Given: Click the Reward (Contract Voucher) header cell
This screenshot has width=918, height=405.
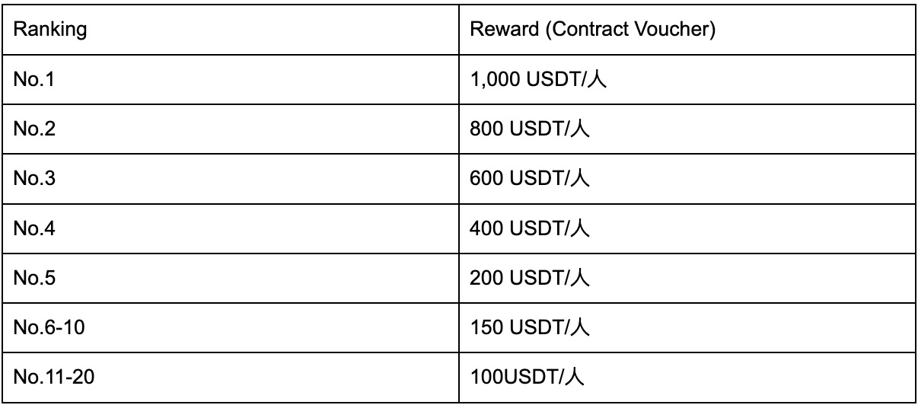Looking at the screenshot, I should click(x=687, y=30).
